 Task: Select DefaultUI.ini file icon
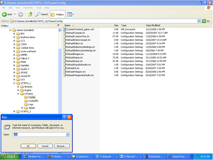pos(65,68)
